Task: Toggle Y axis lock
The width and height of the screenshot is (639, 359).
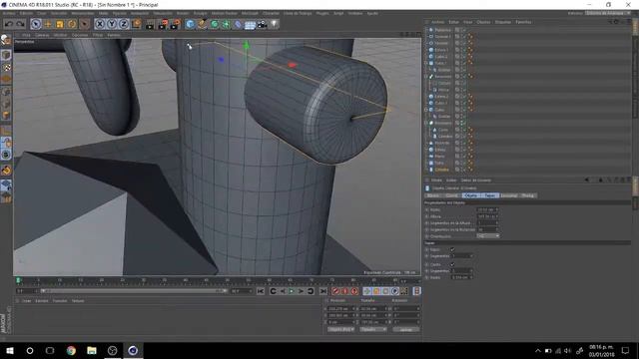Action: coord(112,24)
